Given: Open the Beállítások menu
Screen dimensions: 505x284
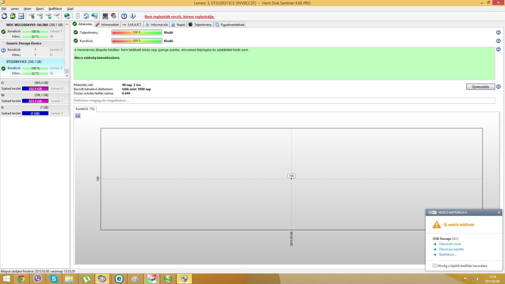Looking at the screenshot, I should (55, 8).
